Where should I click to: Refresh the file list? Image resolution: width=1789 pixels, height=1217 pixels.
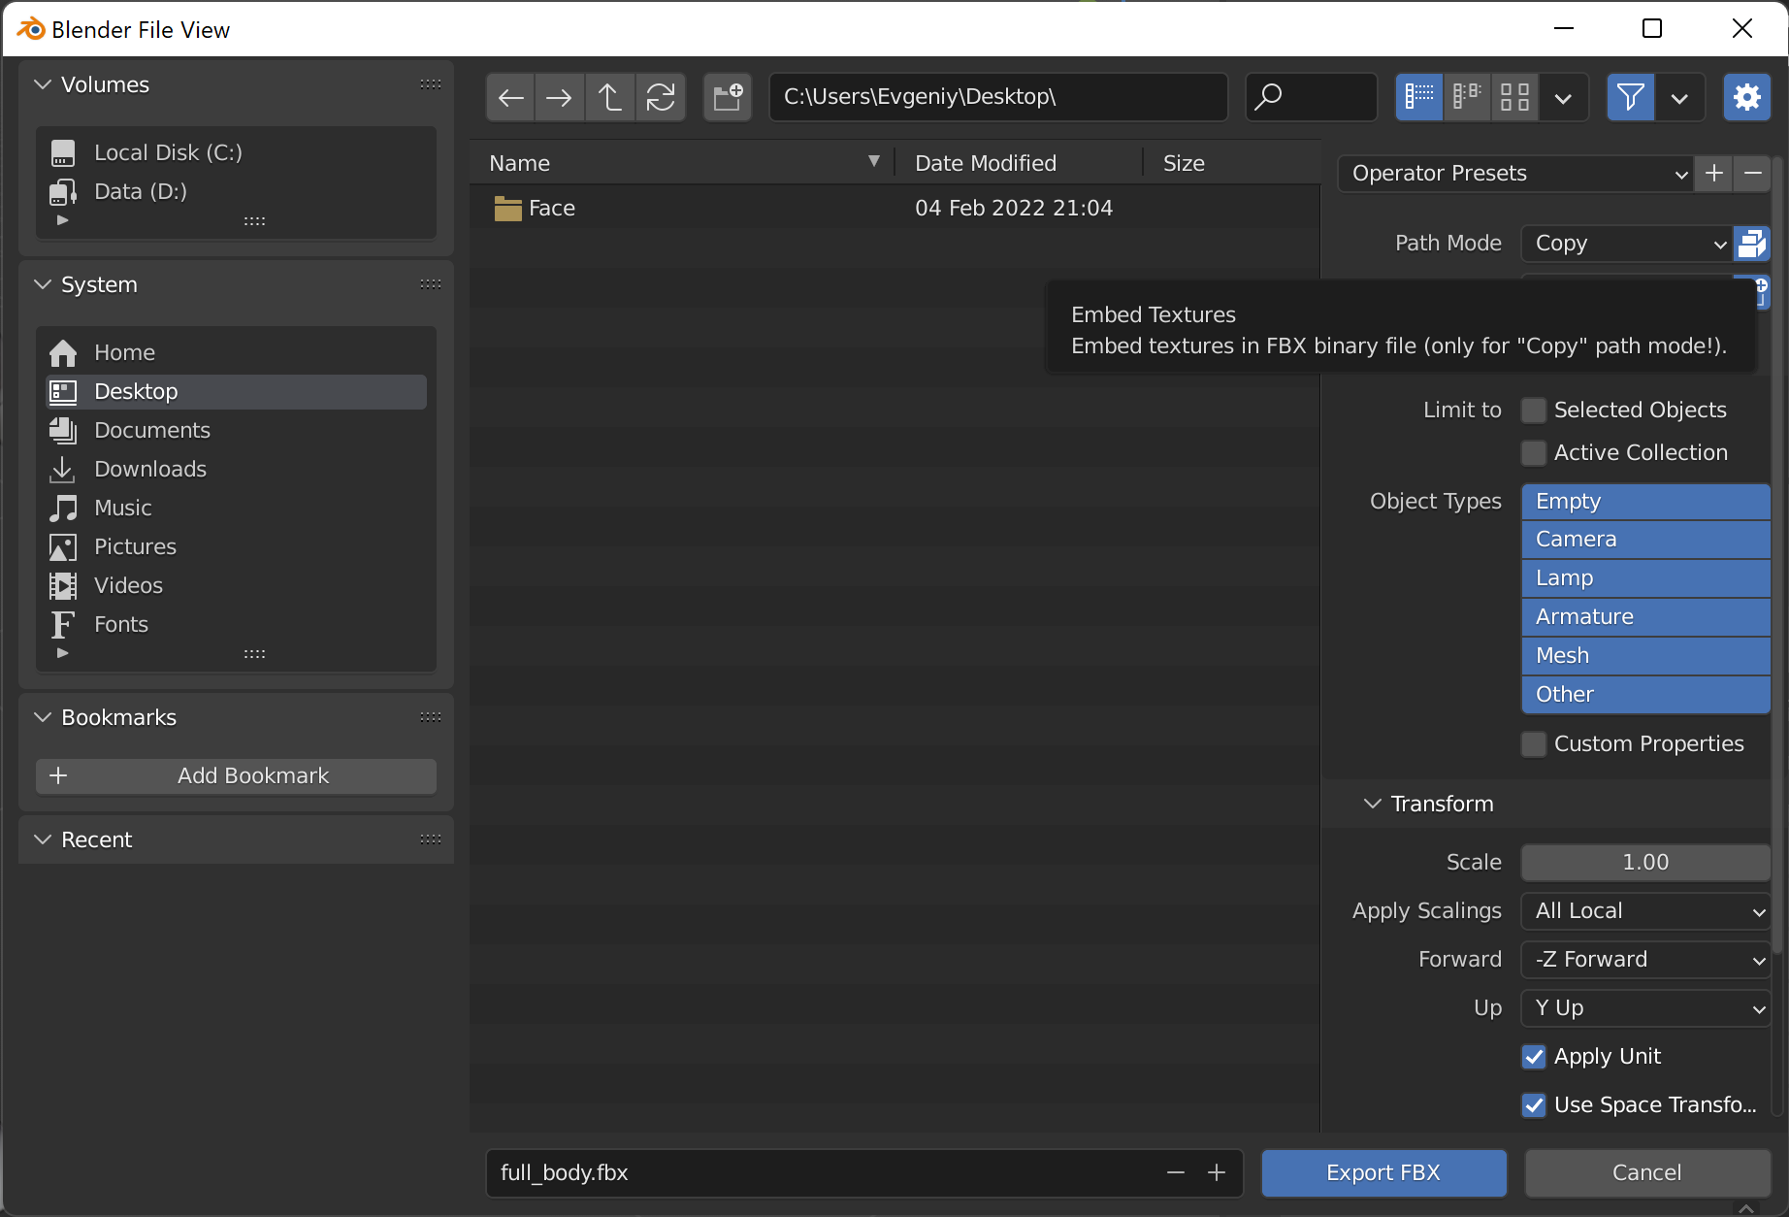(661, 97)
